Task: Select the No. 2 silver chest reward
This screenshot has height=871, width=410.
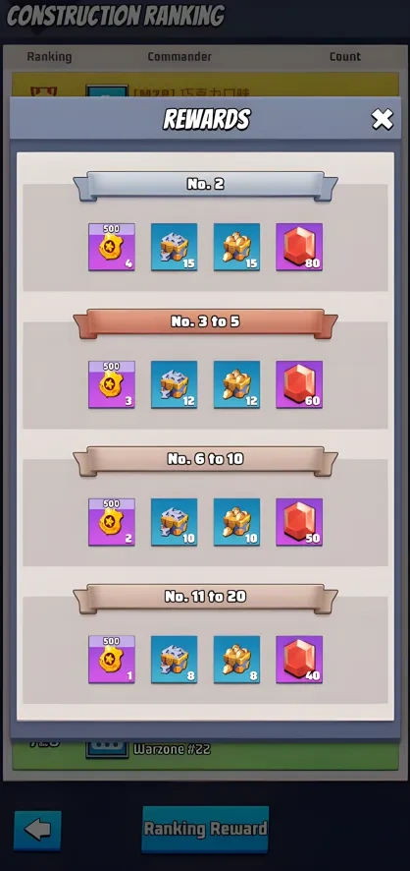Action: coord(174,247)
